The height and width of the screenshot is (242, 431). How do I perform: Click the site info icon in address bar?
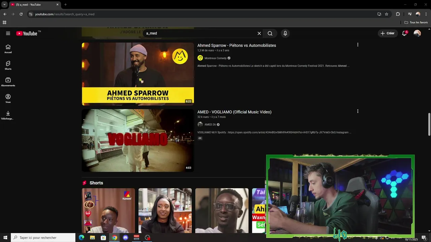click(31, 14)
